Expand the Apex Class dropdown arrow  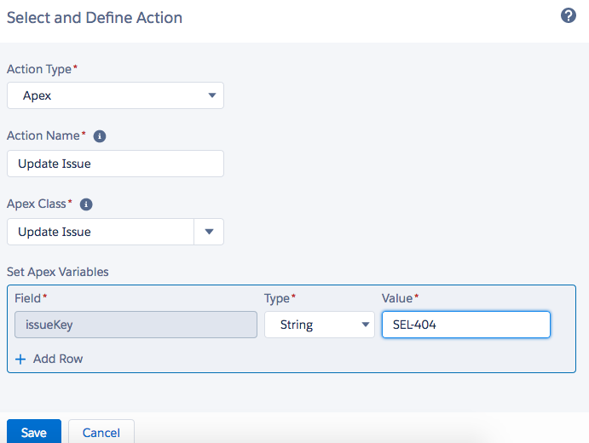[209, 232]
